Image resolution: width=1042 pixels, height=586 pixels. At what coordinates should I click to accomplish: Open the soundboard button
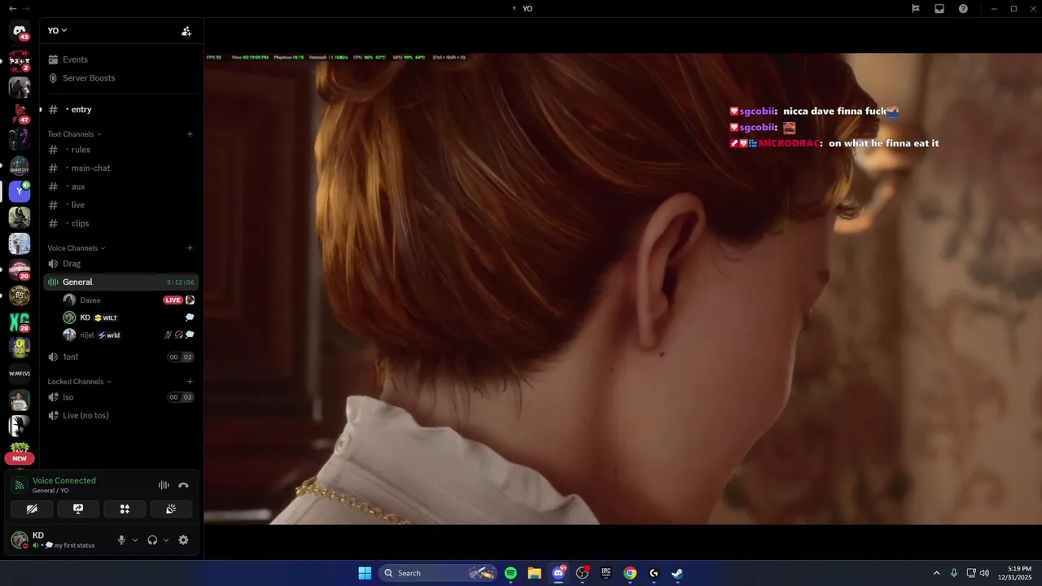pyautogui.click(x=171, y=509)
